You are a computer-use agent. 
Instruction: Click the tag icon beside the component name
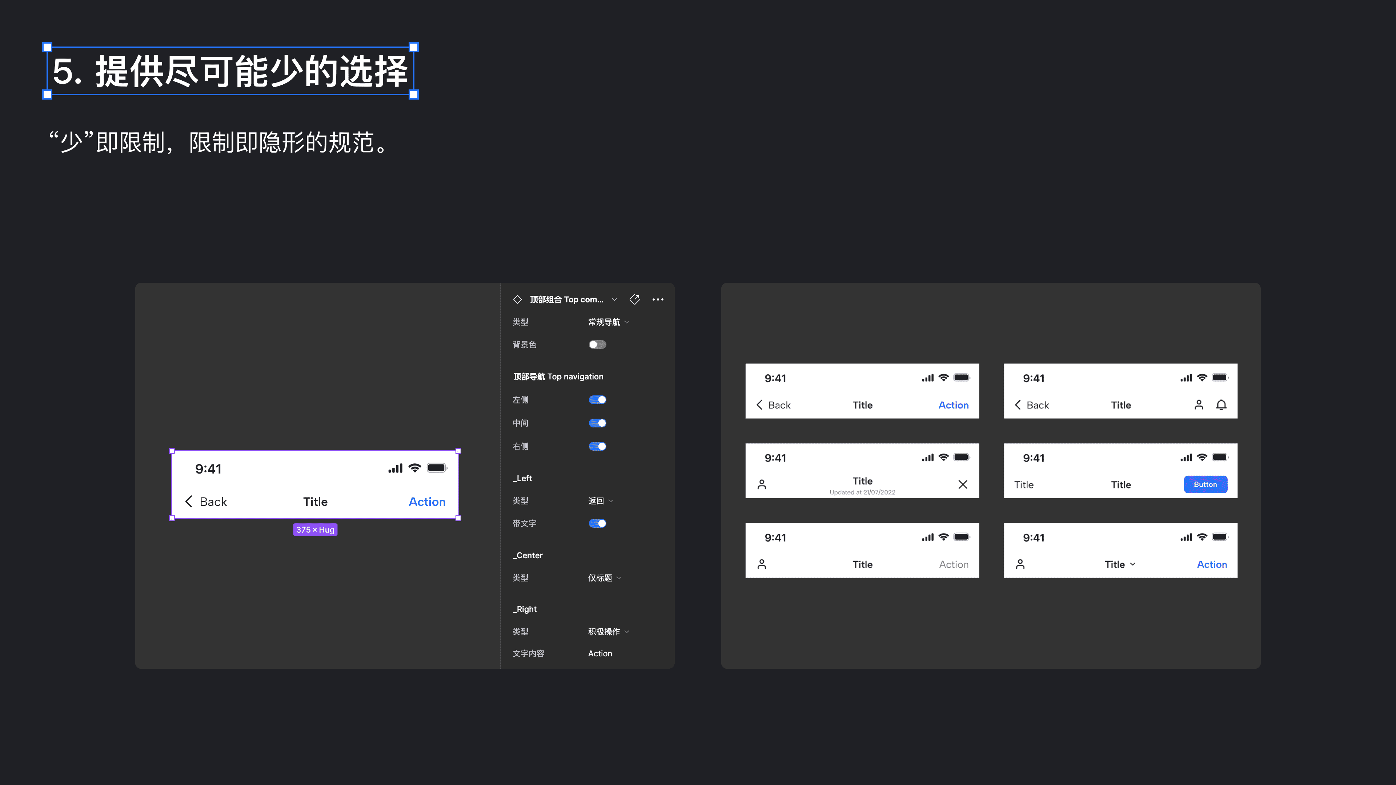635,299
